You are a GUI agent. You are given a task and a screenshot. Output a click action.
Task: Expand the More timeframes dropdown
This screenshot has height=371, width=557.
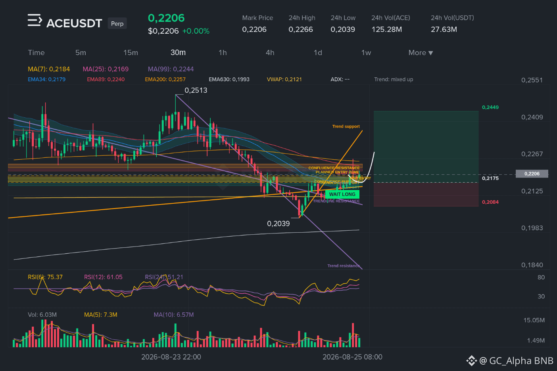[421, 53]
